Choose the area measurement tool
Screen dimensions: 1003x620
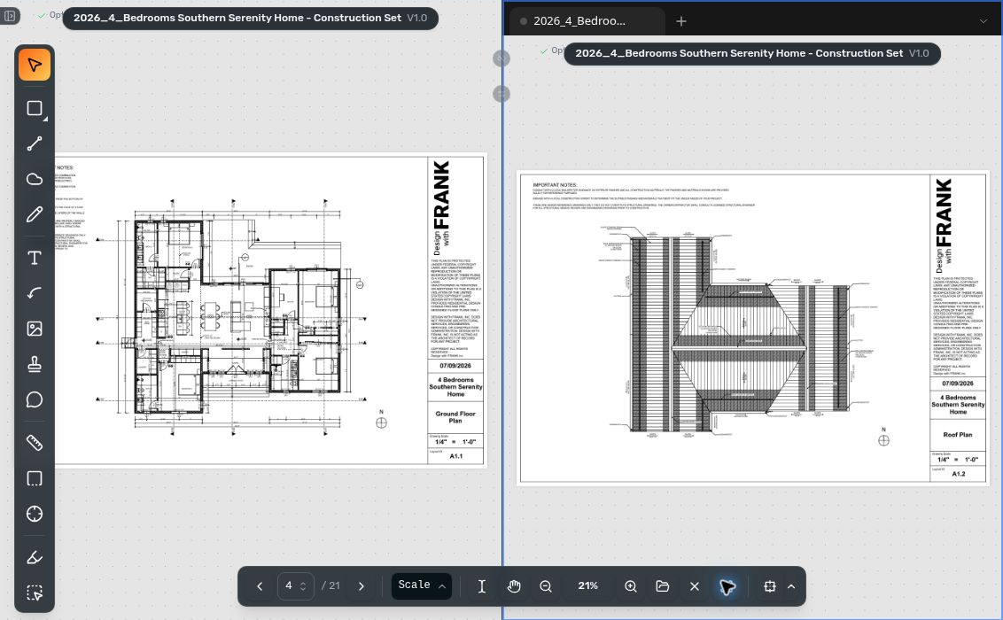(x=35, y=478)
